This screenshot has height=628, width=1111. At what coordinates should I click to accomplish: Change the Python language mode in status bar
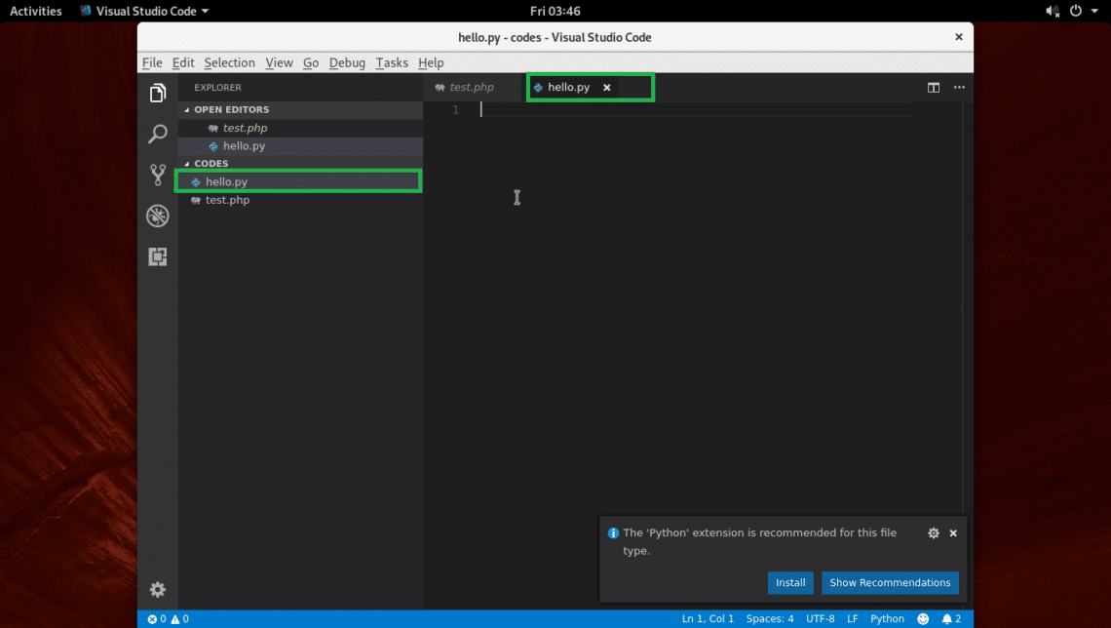click(x=887, y=619)
